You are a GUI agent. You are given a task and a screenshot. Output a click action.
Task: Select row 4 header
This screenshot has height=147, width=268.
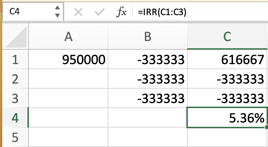[14, 117]
